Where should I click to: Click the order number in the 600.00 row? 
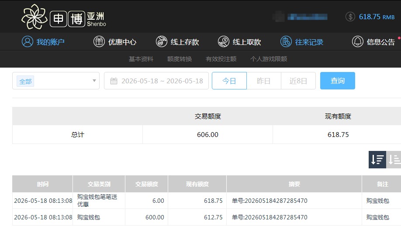tap(270, 217)
